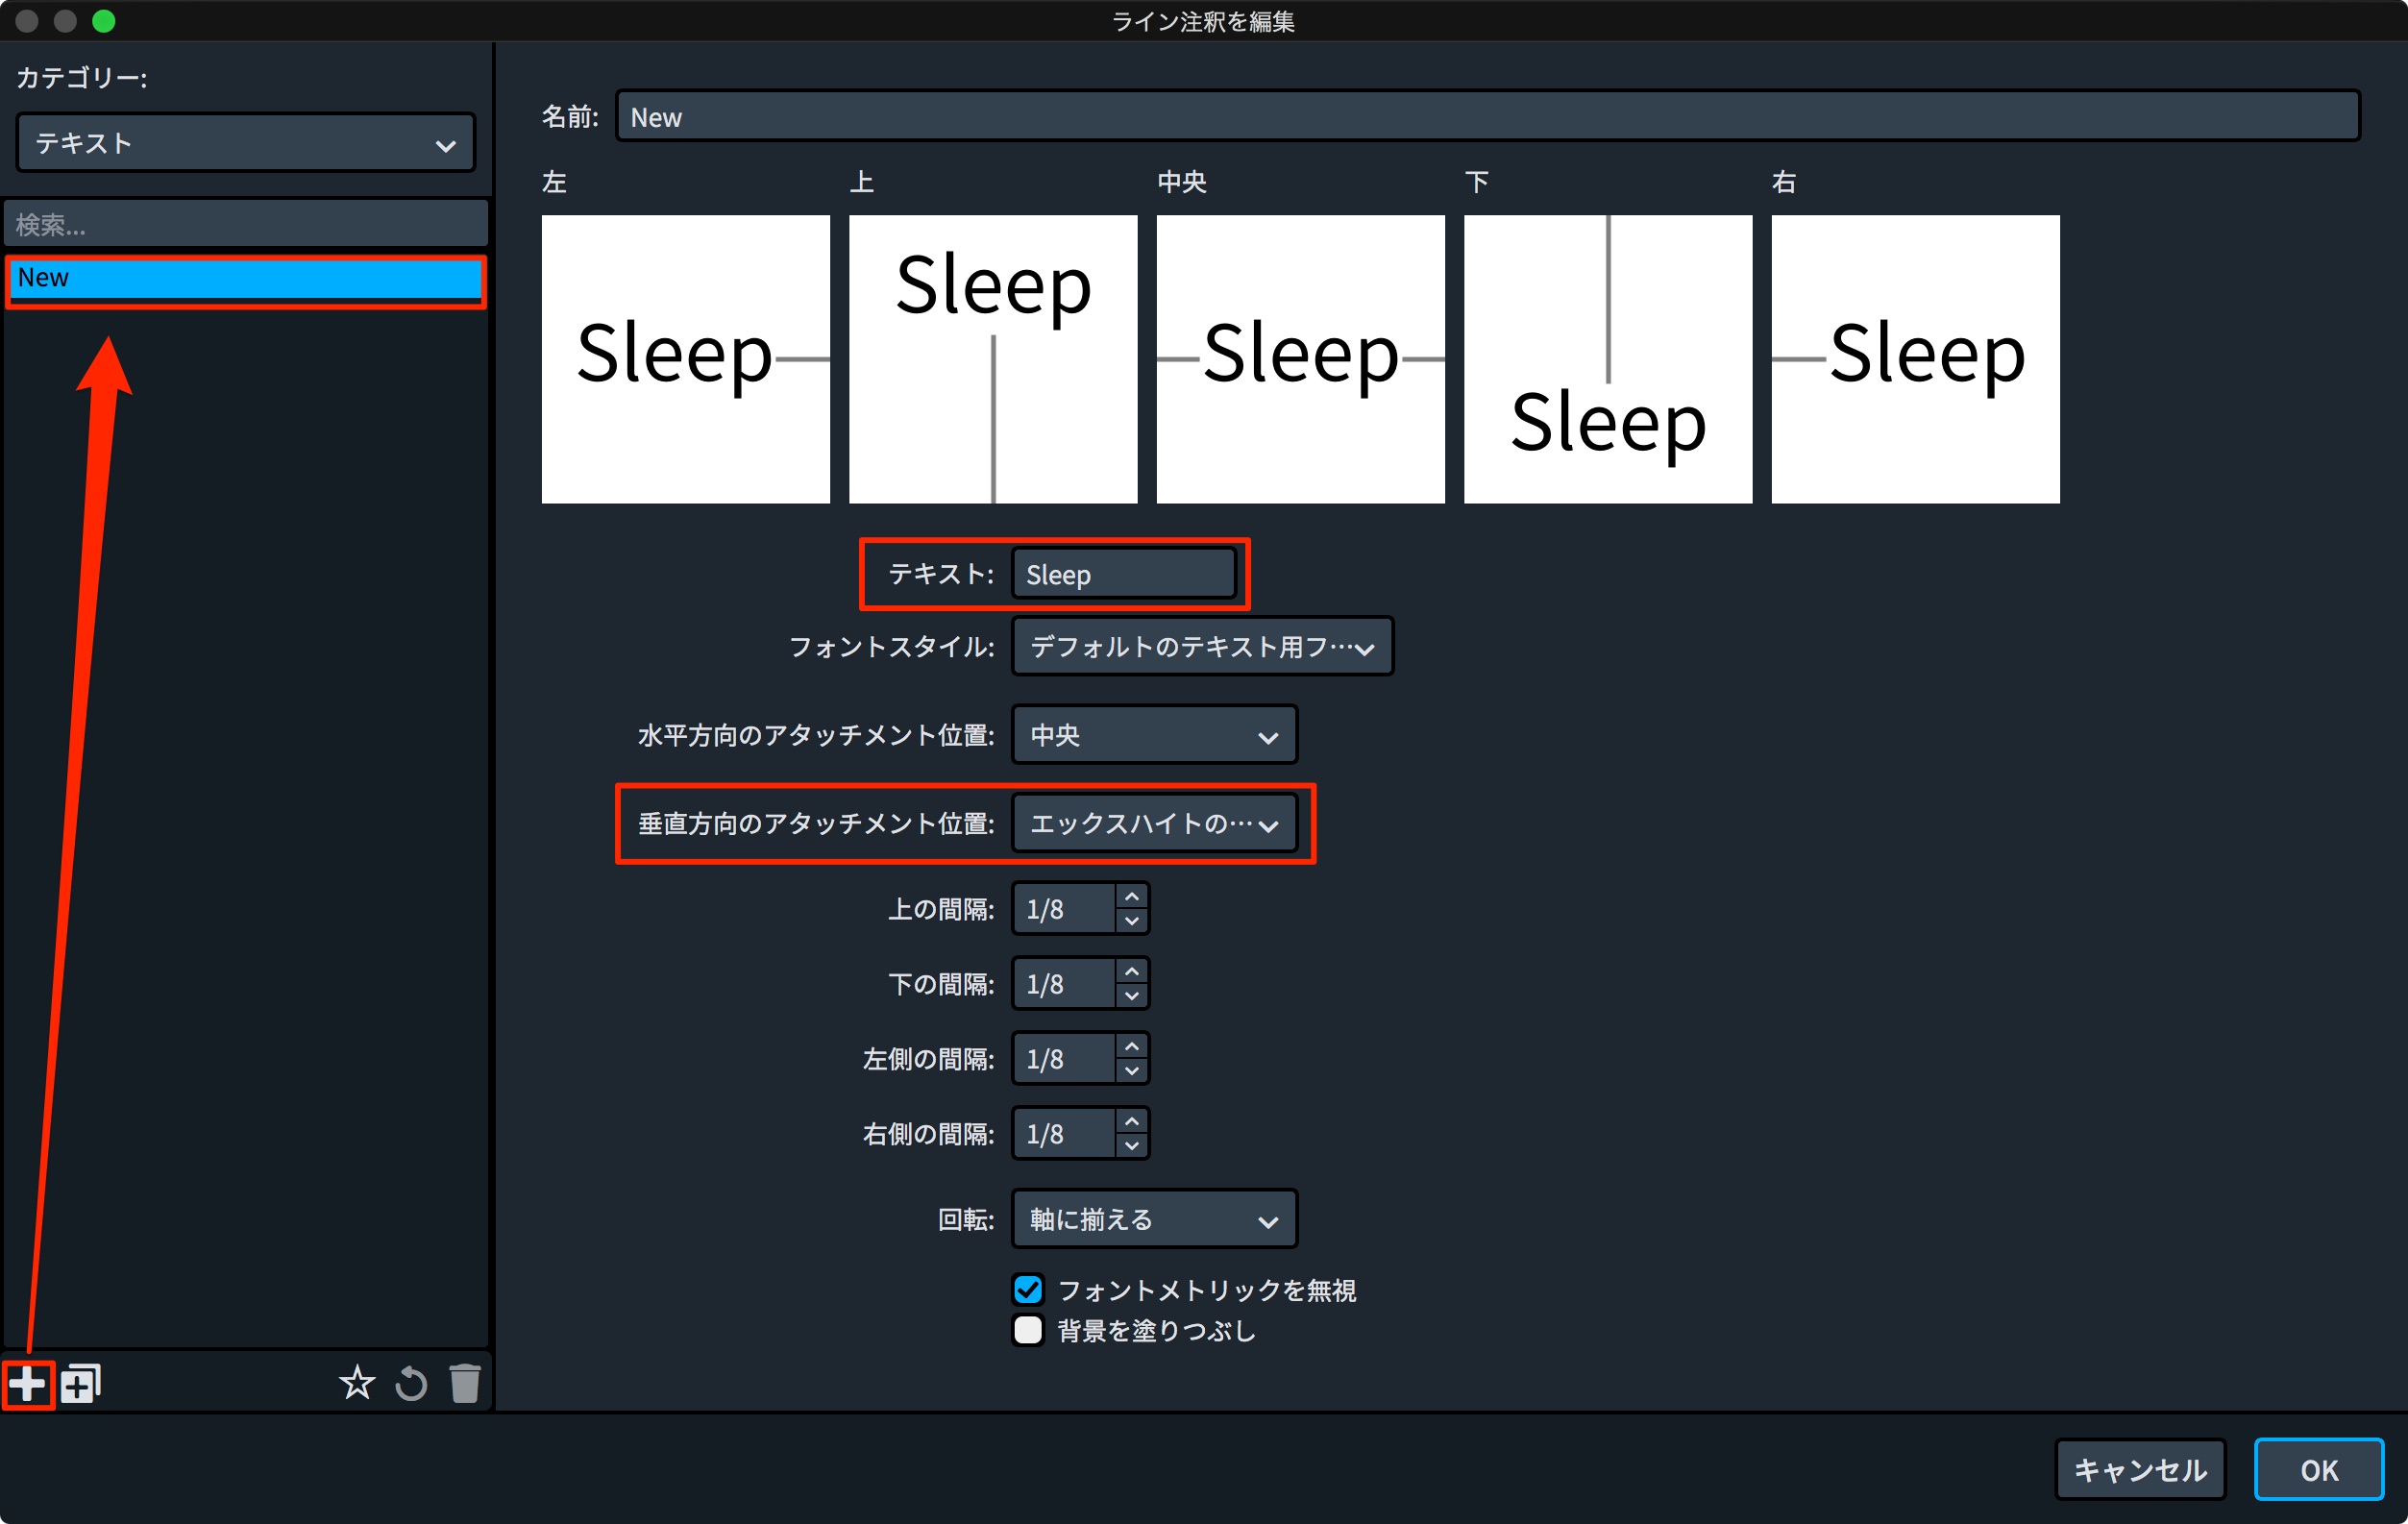Increase 上の間隔 with up arrow
This screenshot has height=1524, width=2408.
click(x=1132, y=896)
